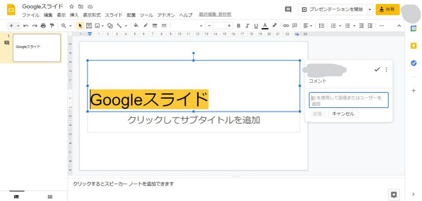
Task: Click the comment reply text field
Action: tap(349, 100)
